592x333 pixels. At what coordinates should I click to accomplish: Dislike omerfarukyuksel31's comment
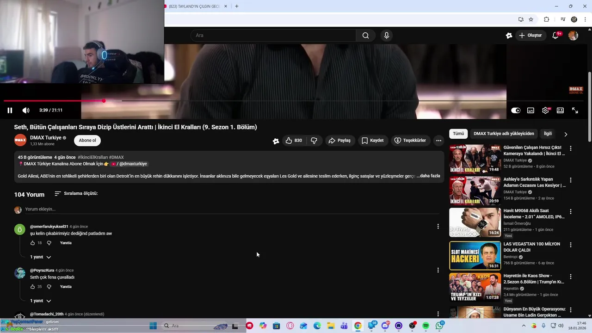(49, 243)
